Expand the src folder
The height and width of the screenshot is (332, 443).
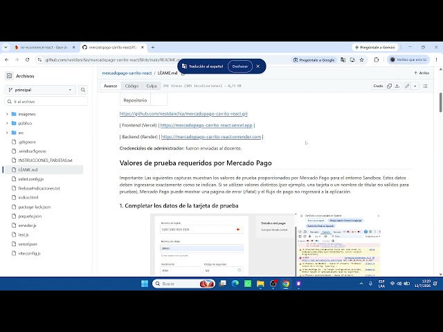[7, 133]
